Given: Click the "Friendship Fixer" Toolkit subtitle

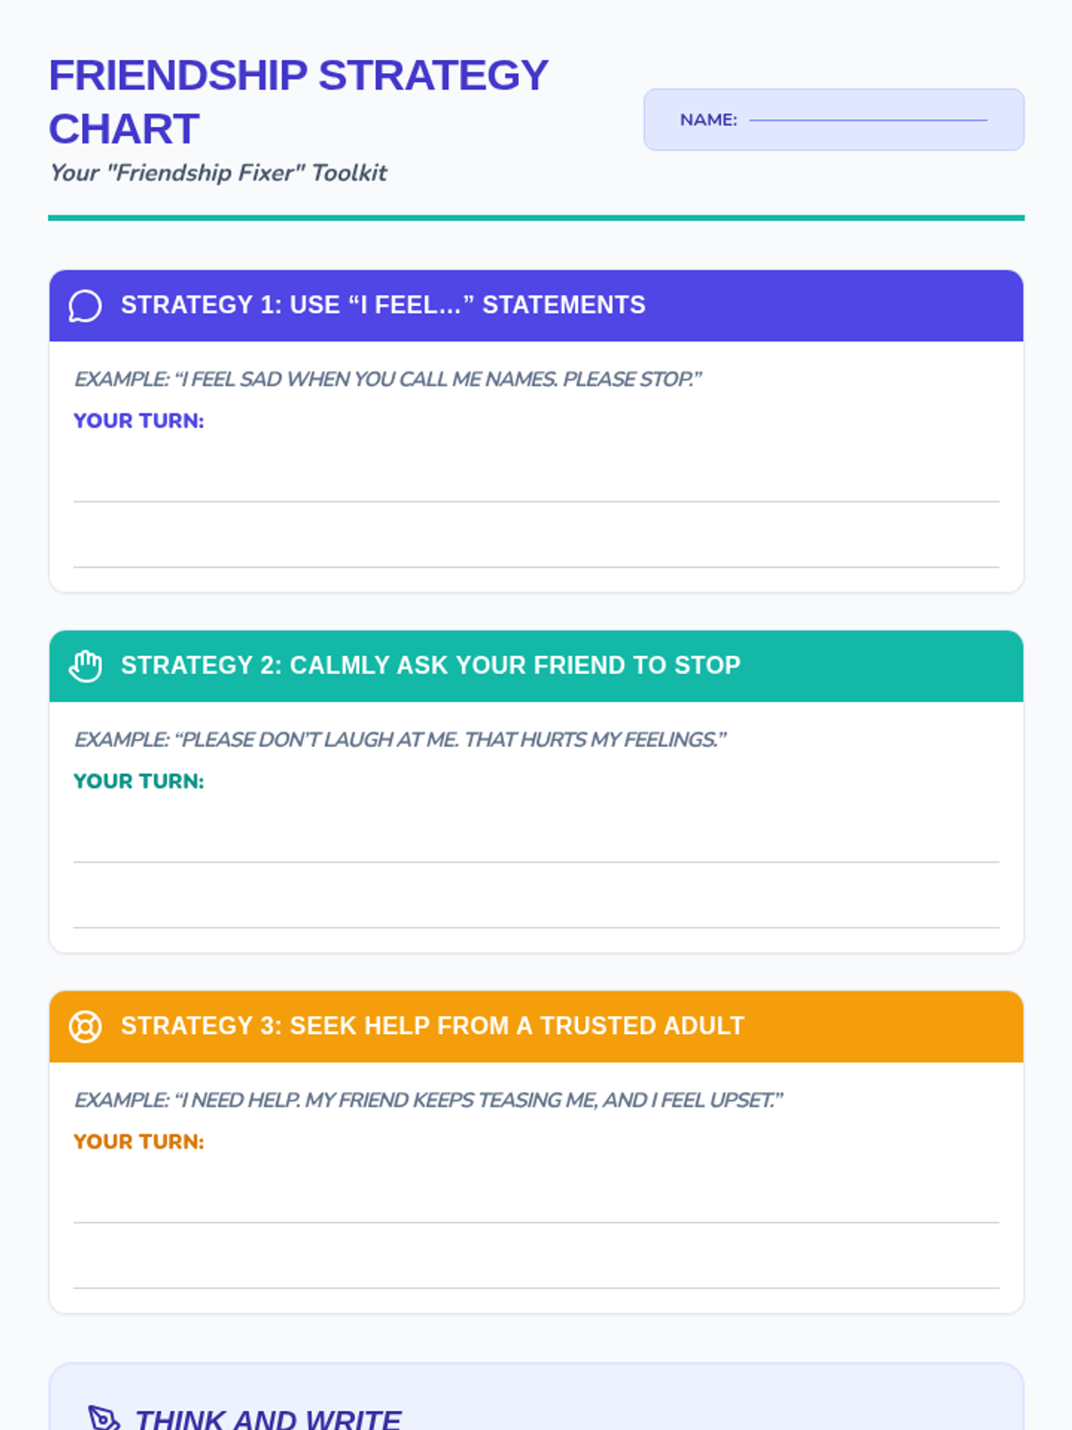Looking at the screenshot, I should point(218,172).
